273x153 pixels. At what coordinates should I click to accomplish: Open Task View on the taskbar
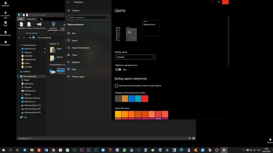pyautogui.click(x=17, y=150)
